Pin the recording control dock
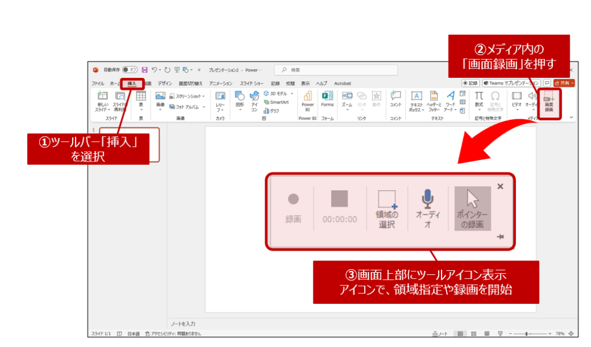 [500, 237]
